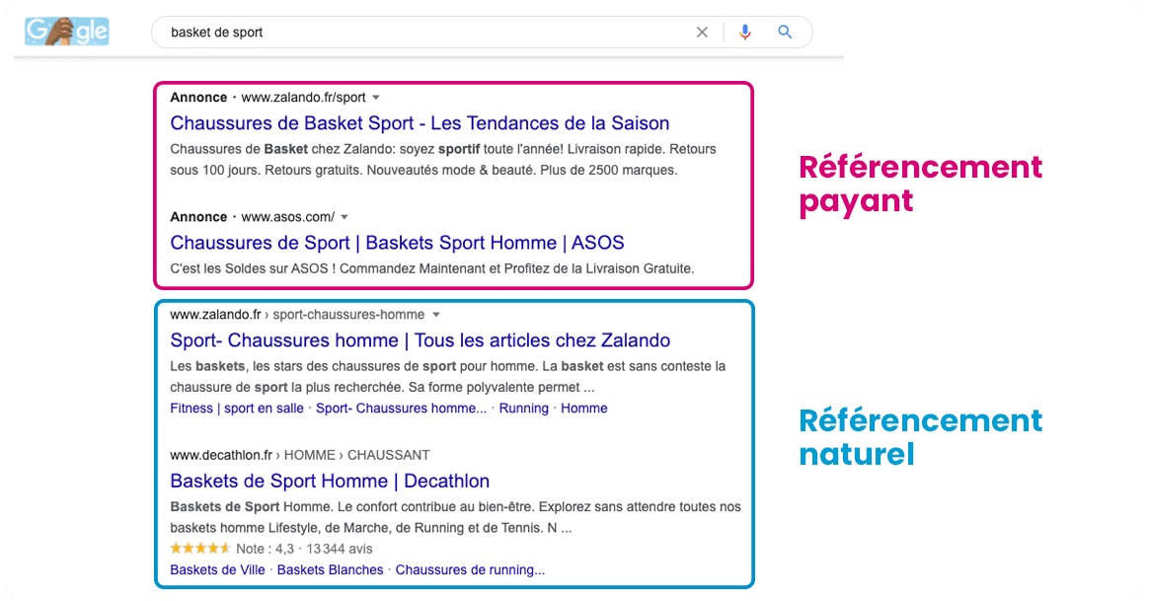This screenshot has height=601, width=1149.
Task: Expand dropdown arrow next to www.asos.com/ ad
Action: click(345, 217)
